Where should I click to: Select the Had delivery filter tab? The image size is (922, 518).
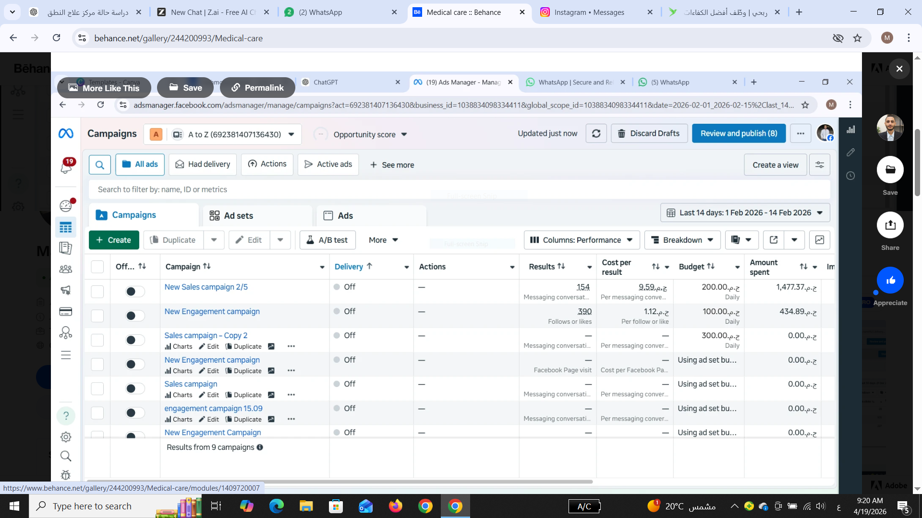point(203,165)
